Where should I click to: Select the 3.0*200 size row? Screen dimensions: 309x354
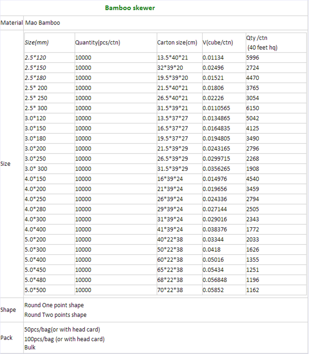coord(165,149)
